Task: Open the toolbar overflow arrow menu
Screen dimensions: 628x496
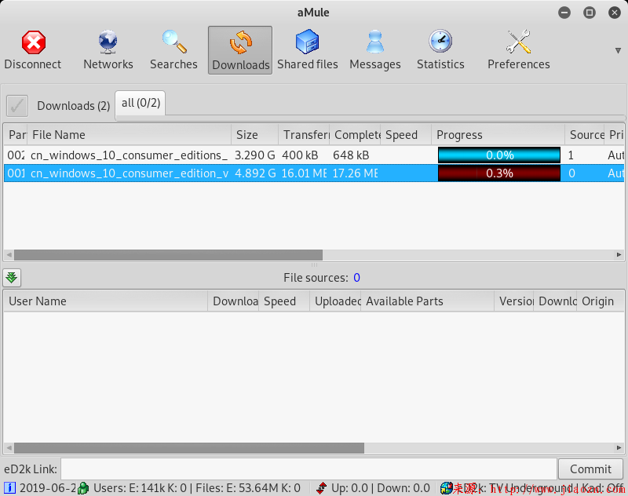Action: 617,49
